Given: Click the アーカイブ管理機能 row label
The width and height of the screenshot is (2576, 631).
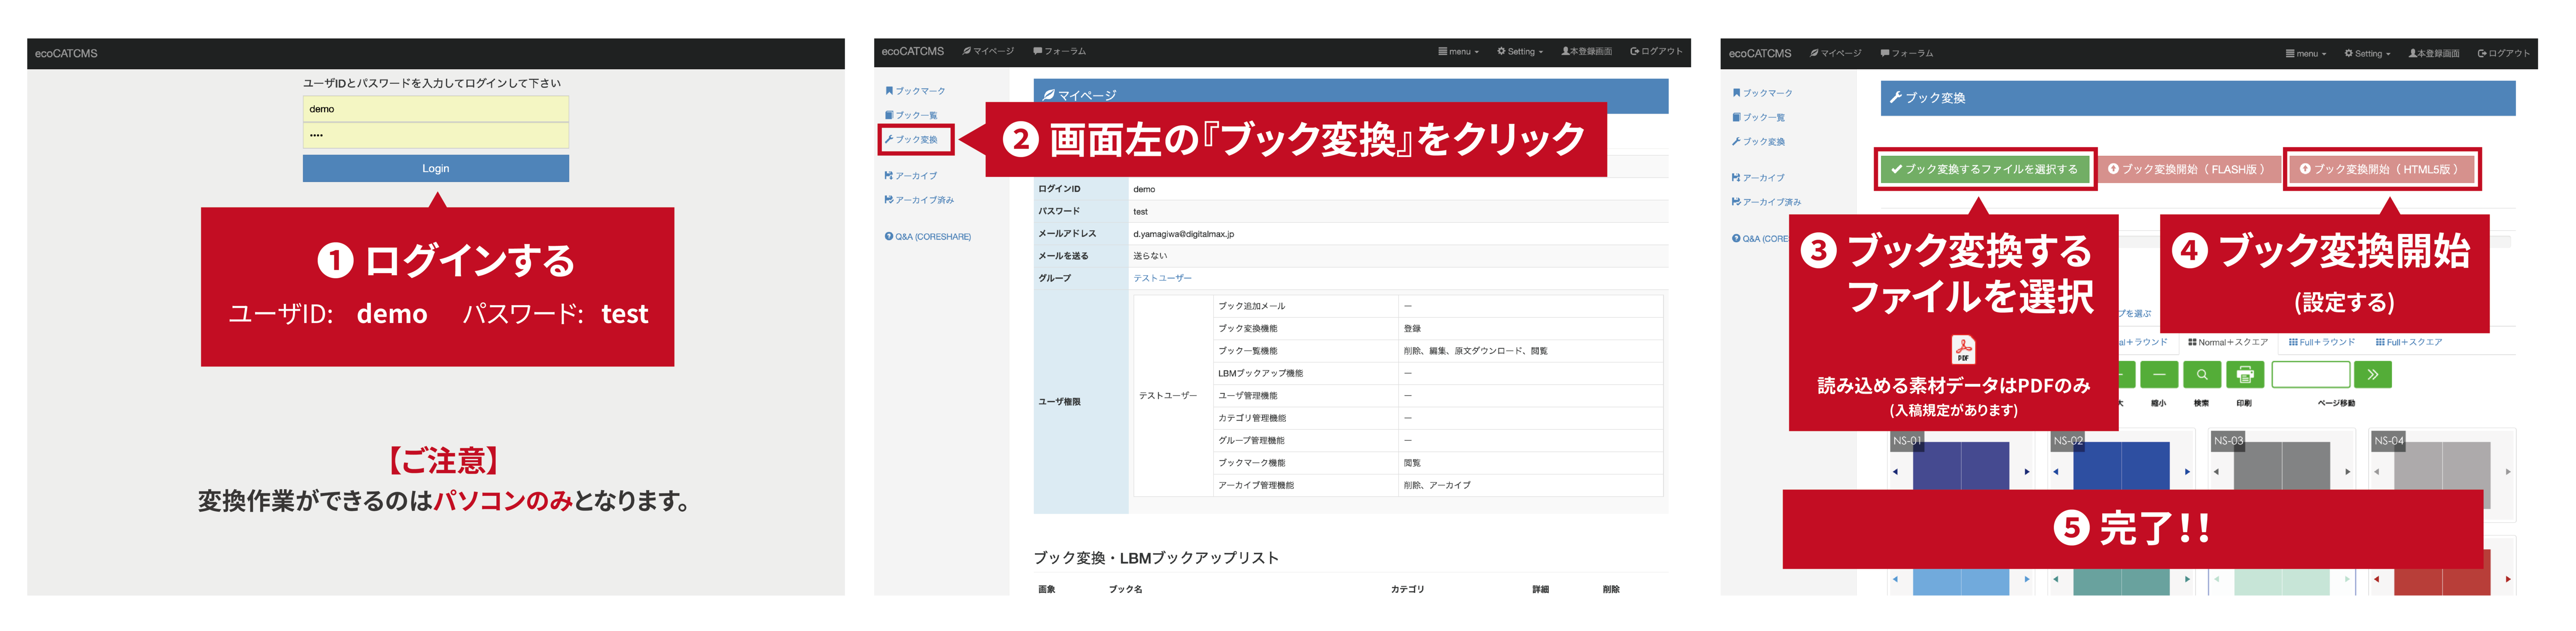Looking at the screenshot, I should 1255,485.
